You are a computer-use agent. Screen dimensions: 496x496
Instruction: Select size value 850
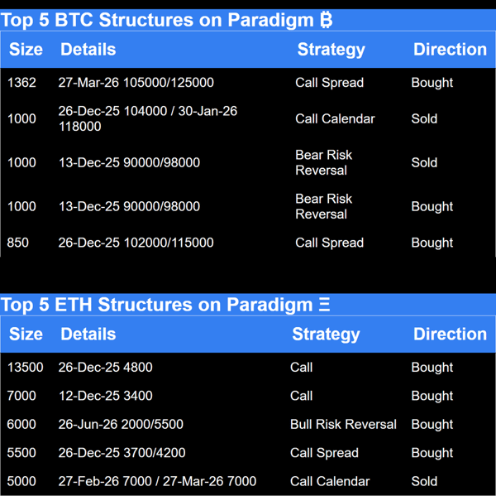tap(17, 243)
